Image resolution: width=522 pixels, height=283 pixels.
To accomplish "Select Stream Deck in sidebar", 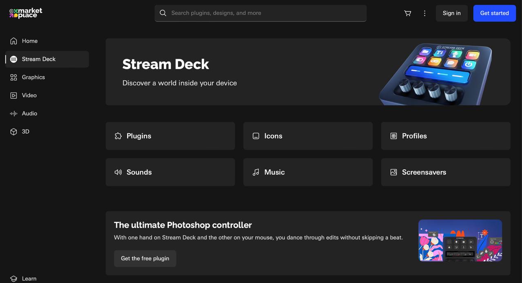I will click(47, 59).
